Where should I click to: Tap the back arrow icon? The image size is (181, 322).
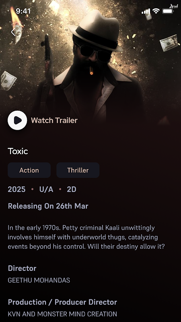pos(13,32)
